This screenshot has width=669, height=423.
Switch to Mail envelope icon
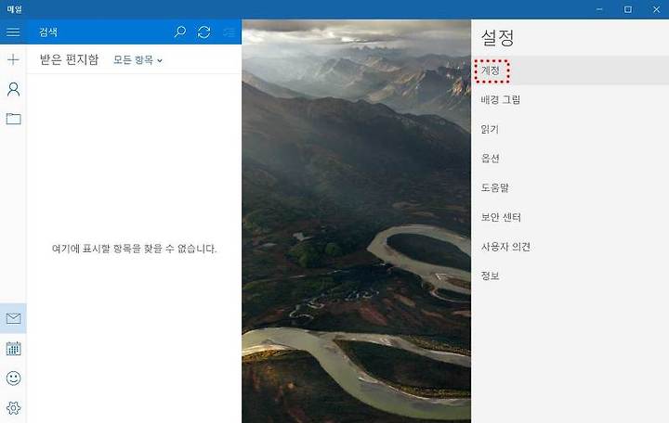tap(13, 318)
